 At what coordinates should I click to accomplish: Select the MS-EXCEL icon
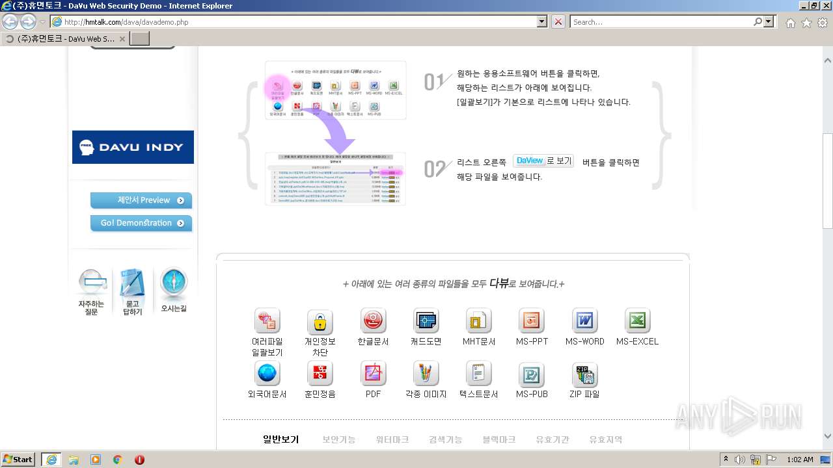click(x=638, y=321)
